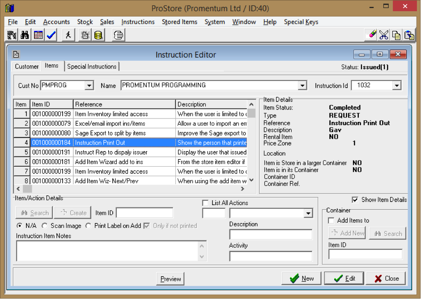
Task: Click Search in Item/Action Details
Action: pos(34,213)
